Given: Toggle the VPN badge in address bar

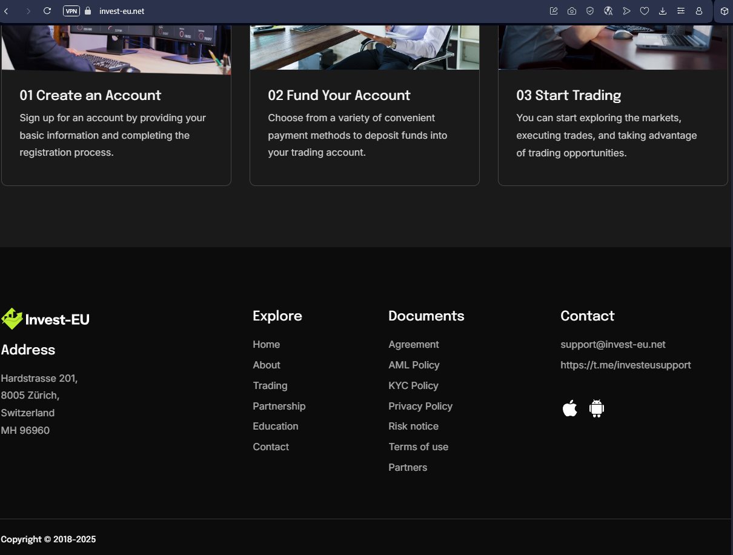Looking at the screenshot, I should coord(71,11).
